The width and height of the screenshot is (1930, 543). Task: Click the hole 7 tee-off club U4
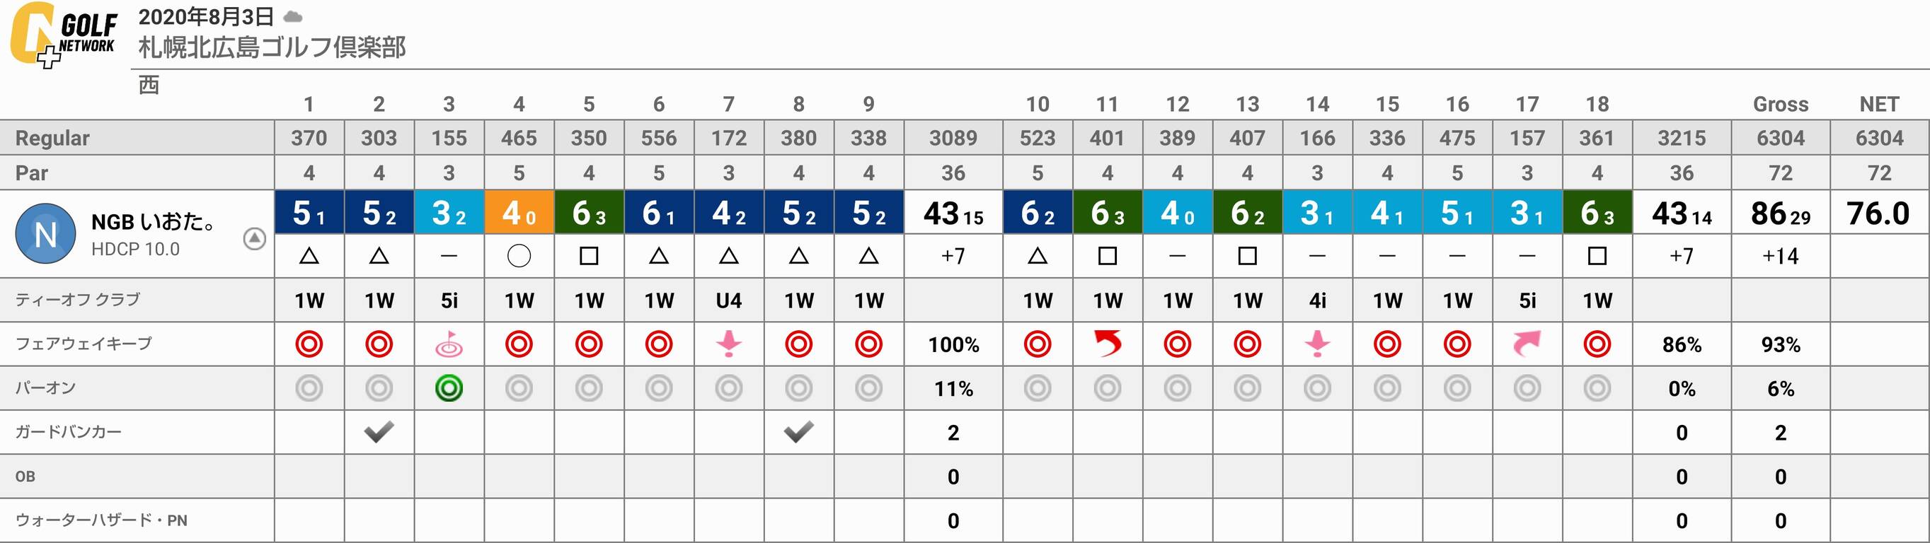coord(728,300)
